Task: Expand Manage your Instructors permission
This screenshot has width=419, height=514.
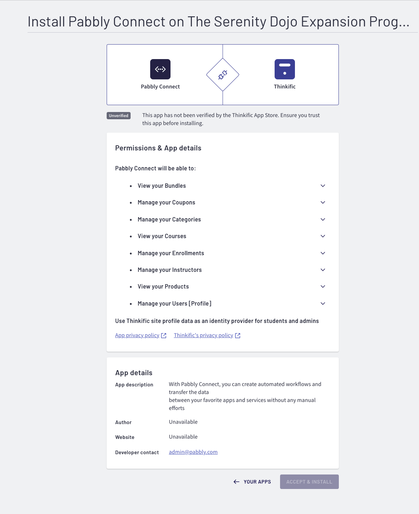Action: (323, 270)
